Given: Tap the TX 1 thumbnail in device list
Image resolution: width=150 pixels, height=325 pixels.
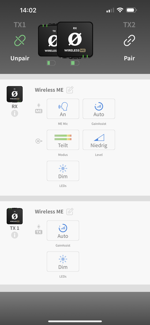Looking at the screenshot, I should (15, 216).
